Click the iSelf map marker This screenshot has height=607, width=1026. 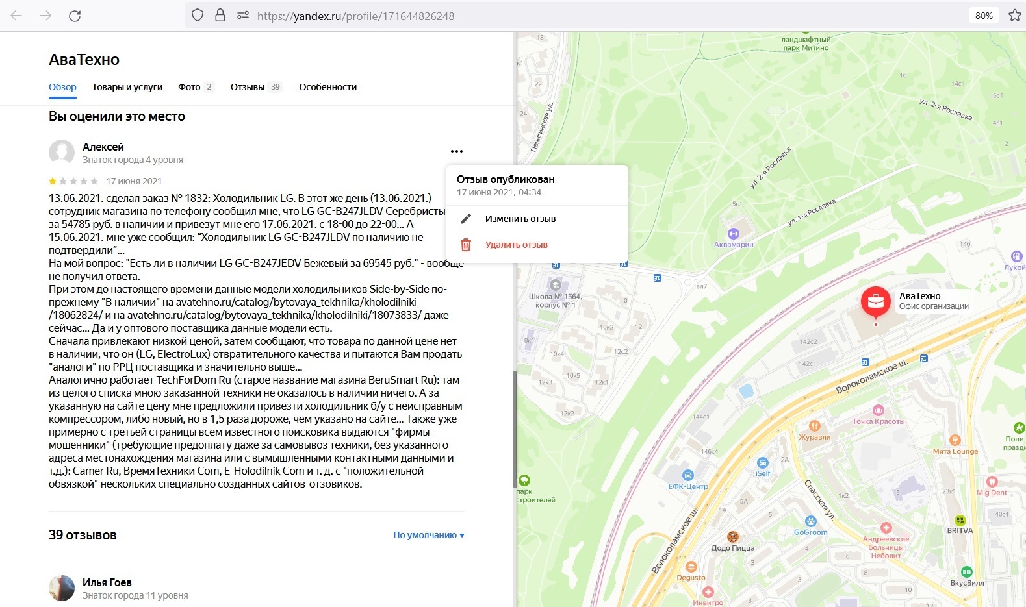(763, 463)
